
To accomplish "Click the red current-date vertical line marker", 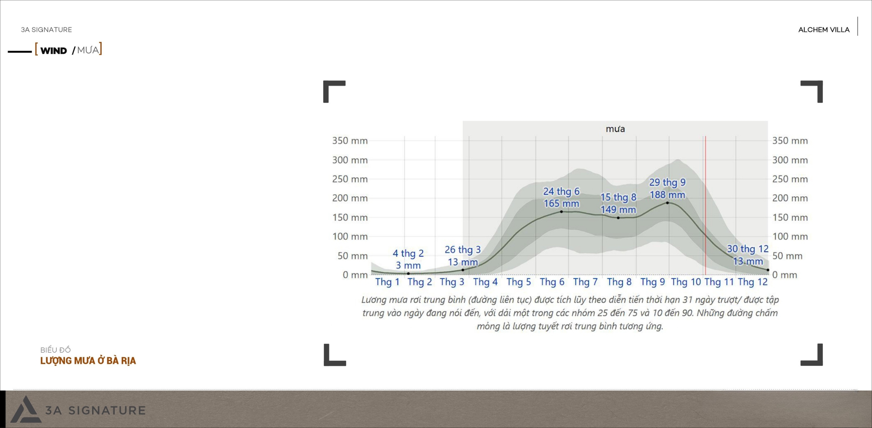I will tap(706, 205).
